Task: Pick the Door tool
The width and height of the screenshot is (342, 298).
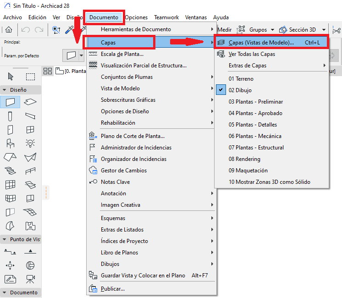Action: point(11,129)
